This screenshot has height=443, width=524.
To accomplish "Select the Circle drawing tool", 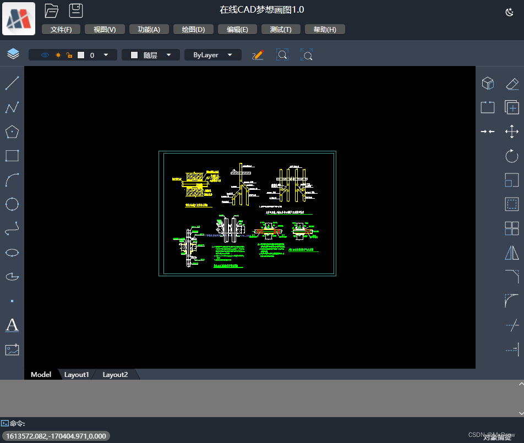I will (x=12, y=204).
